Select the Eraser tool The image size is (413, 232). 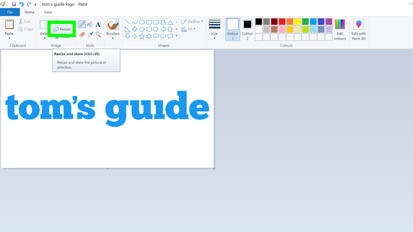point(82,34)
